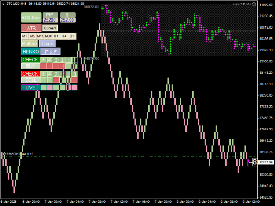The height and width of the screenshot is (206, 275).
Task: Select the P & F chart mode
Action: tap(51, 52)
